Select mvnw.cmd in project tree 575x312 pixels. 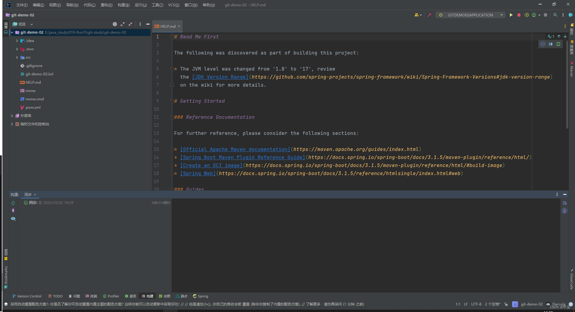pos(35,99)
